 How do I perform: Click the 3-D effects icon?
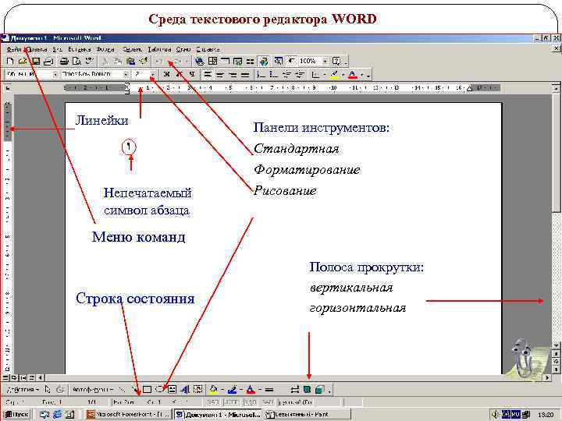(x=320, y=389)
